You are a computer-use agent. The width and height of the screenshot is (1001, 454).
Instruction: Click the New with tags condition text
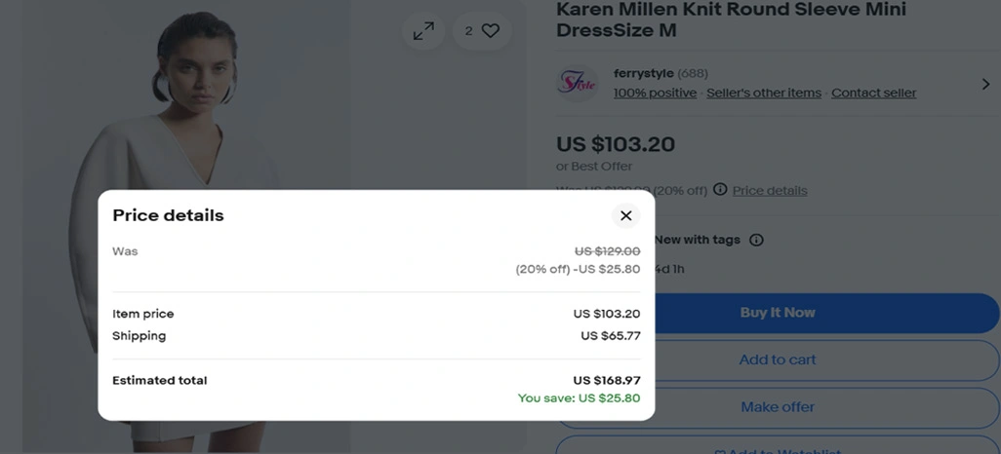coord(698,240)
